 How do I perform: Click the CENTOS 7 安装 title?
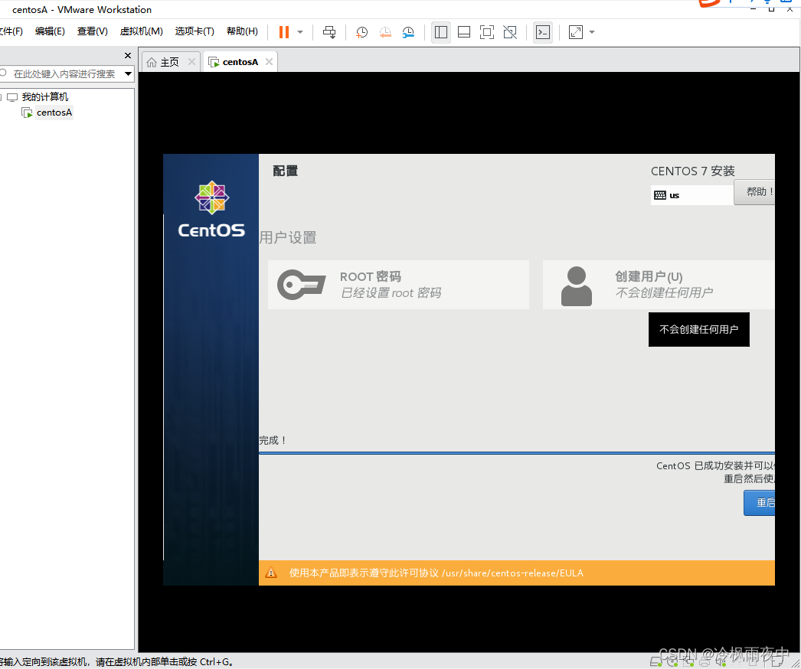pyautogui.click(x=693, y=171)
